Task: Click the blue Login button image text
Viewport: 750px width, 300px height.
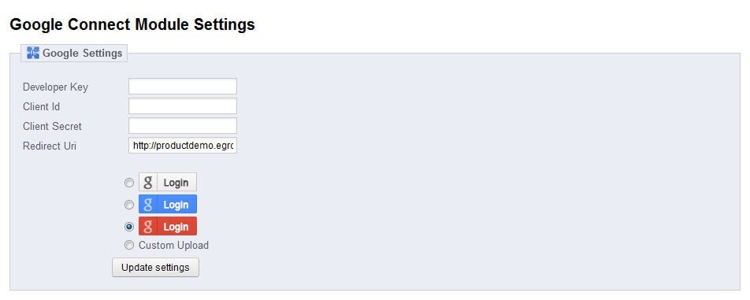Action: coord(176,205)
